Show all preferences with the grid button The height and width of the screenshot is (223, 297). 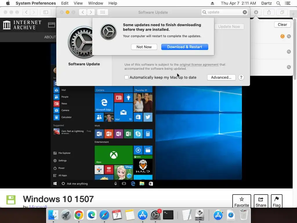pos(103,12)
